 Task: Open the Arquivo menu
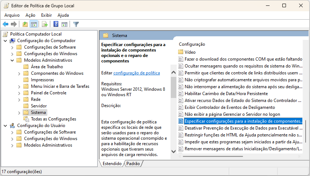point(12,15)
